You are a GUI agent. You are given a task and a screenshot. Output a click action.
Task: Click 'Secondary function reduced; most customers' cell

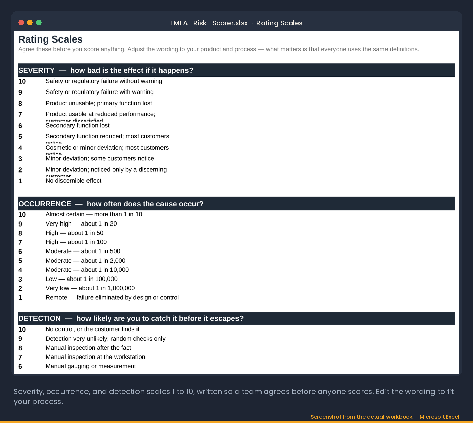[107, 136]
